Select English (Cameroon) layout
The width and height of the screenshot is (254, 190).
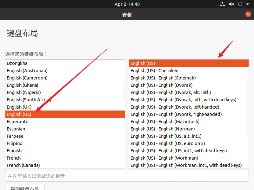(65, 78)
